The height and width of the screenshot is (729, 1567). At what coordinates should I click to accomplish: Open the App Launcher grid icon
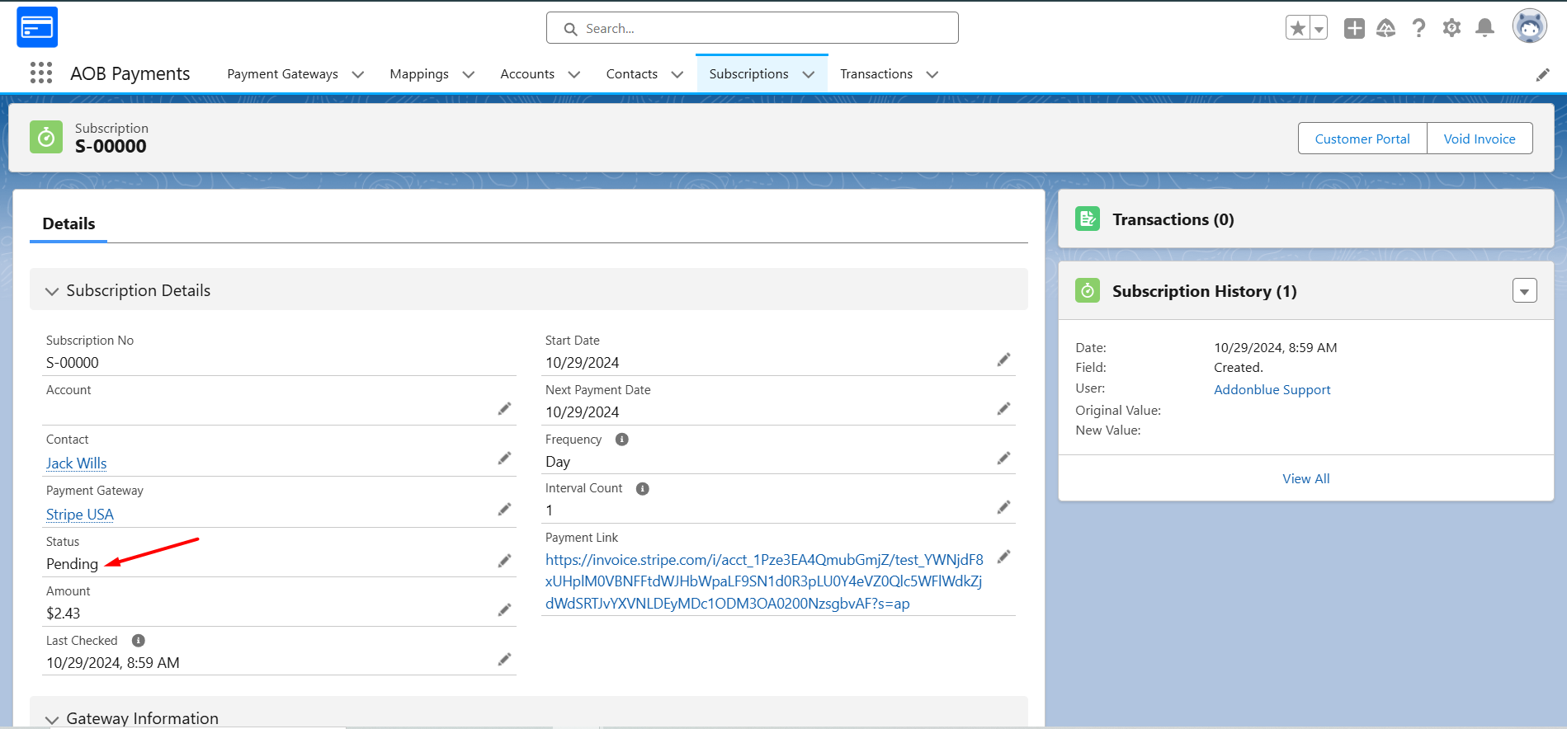tap(41, 73)
